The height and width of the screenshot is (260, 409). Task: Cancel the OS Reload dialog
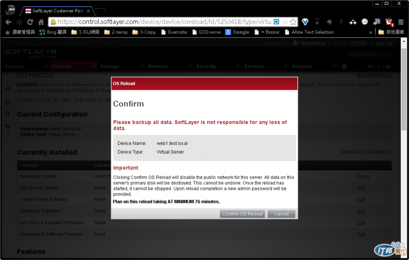[281, 214]
